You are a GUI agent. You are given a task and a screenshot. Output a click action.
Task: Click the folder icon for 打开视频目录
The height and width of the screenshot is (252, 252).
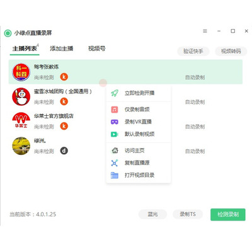click(115, 175)
